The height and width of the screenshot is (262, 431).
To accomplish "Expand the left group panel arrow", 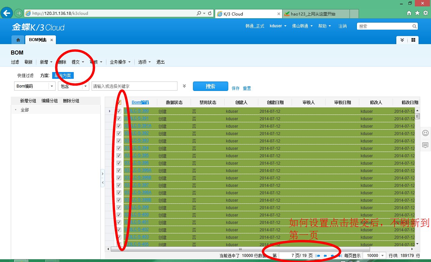I will [x=103, y=174].
